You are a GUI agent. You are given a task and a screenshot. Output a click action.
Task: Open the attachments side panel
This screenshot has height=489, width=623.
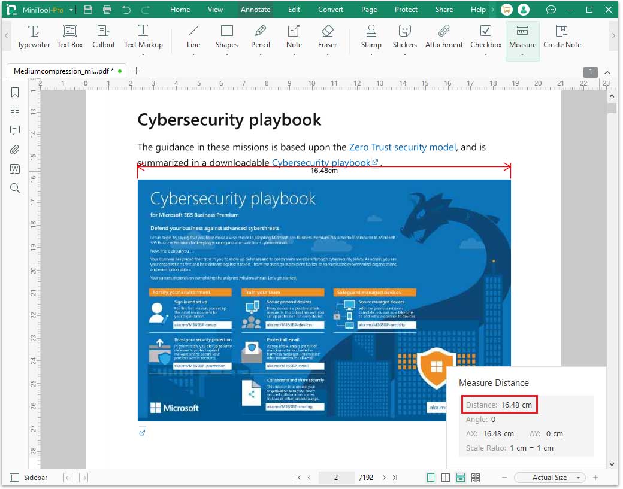point(15,150)
